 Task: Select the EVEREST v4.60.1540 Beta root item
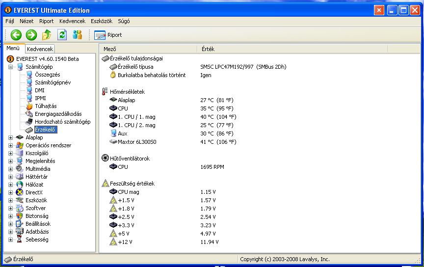(x=47, y=59)
